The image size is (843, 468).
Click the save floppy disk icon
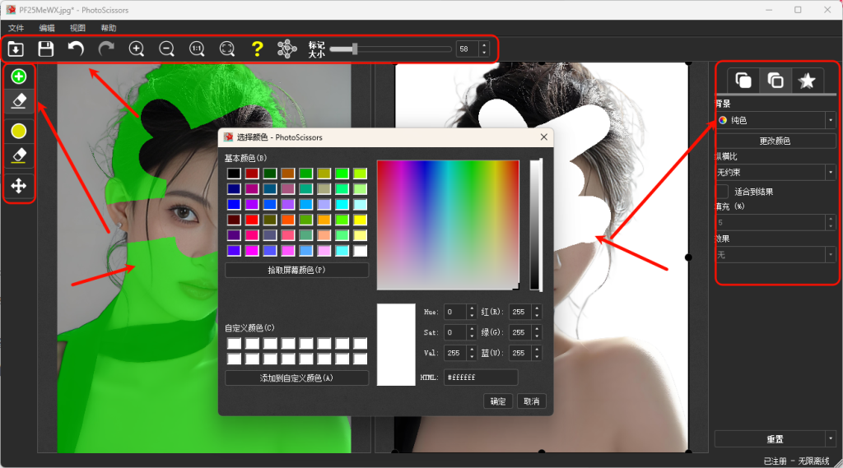tap(46, 49)
